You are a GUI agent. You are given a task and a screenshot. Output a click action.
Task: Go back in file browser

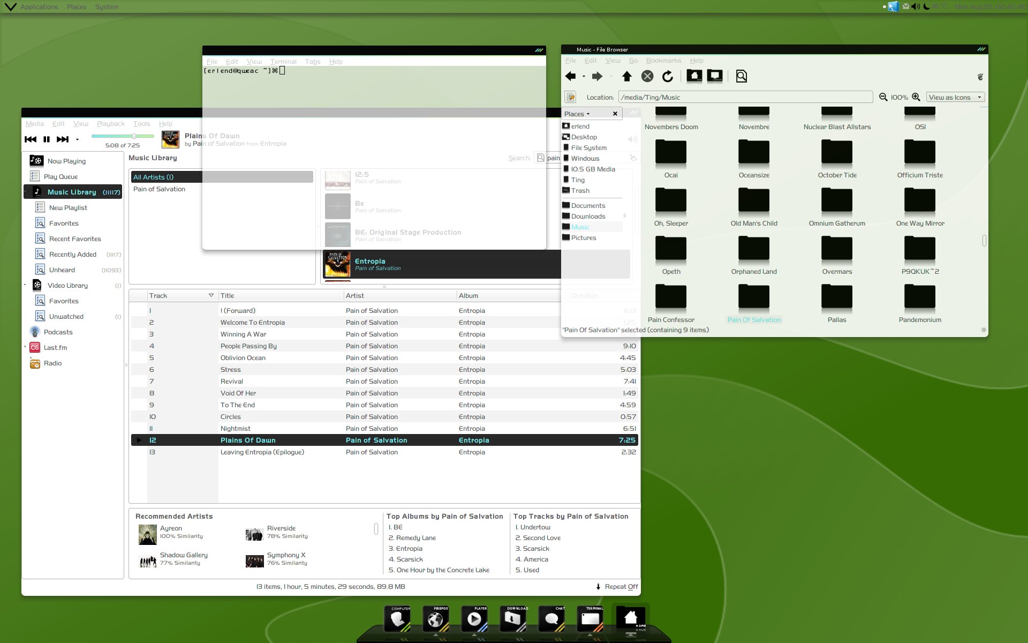(x=571, y=76)
